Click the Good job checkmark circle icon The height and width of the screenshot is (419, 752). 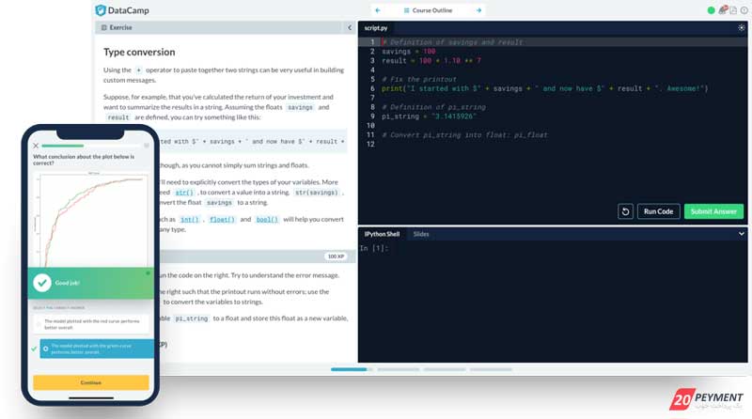click(x=42, y=283)
